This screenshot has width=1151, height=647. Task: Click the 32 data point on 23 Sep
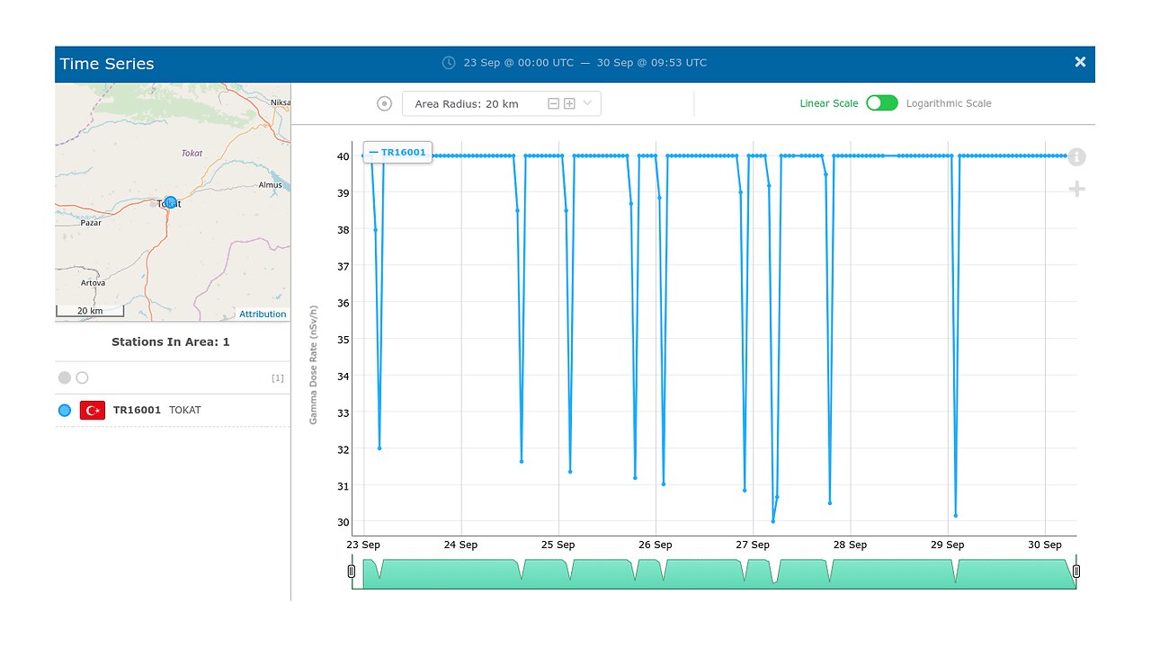click(x=379, y=448)
